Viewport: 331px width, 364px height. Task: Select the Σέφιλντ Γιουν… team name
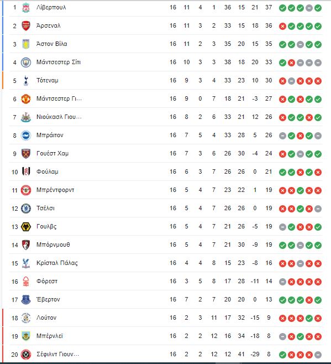(x=58, y=354)
